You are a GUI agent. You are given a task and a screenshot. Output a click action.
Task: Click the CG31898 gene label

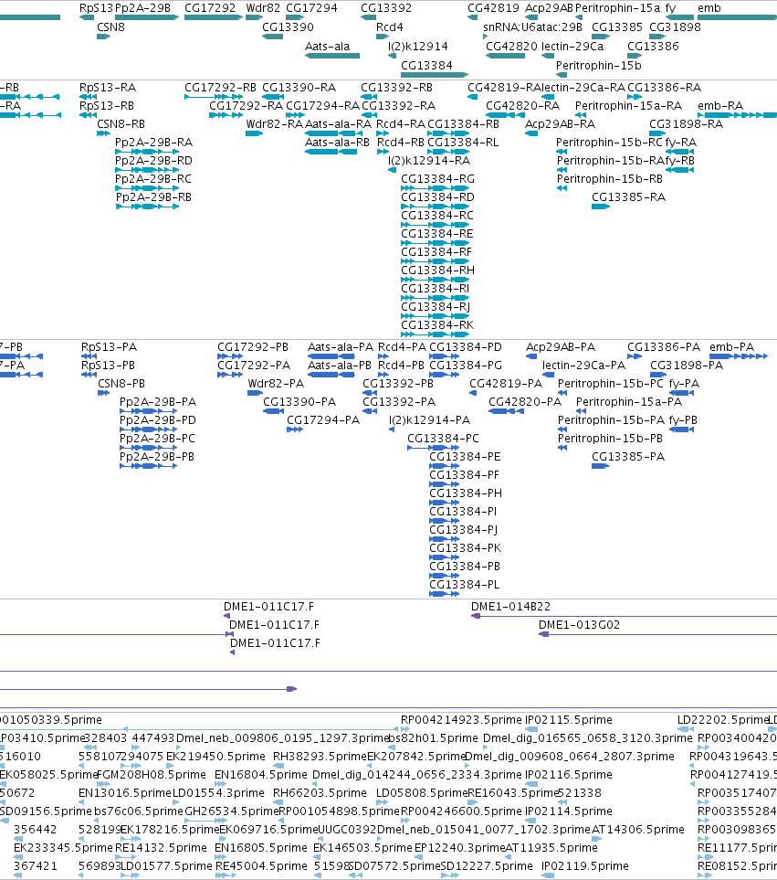click(675, 27)
